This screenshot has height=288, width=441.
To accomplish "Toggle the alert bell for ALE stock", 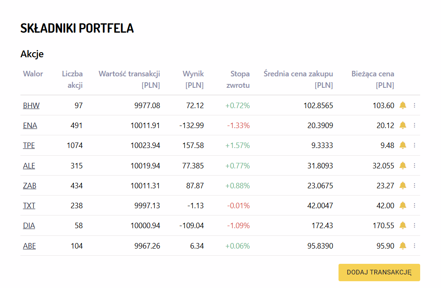I will coord(403,165).
